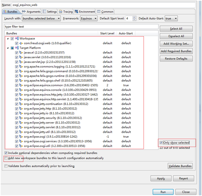Click the org.eclipse.jetty.continuation plug-in icon

tap(21, 104)
